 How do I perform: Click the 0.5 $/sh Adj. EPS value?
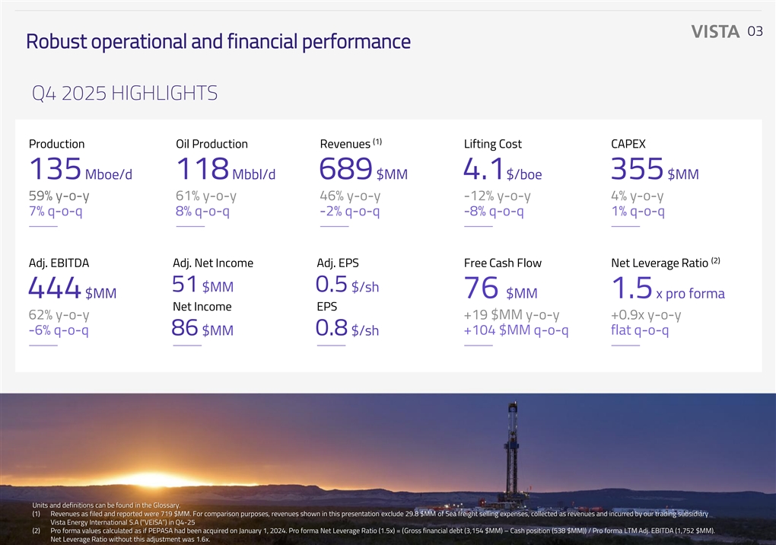pyautogui.click(x=347, y=285)
